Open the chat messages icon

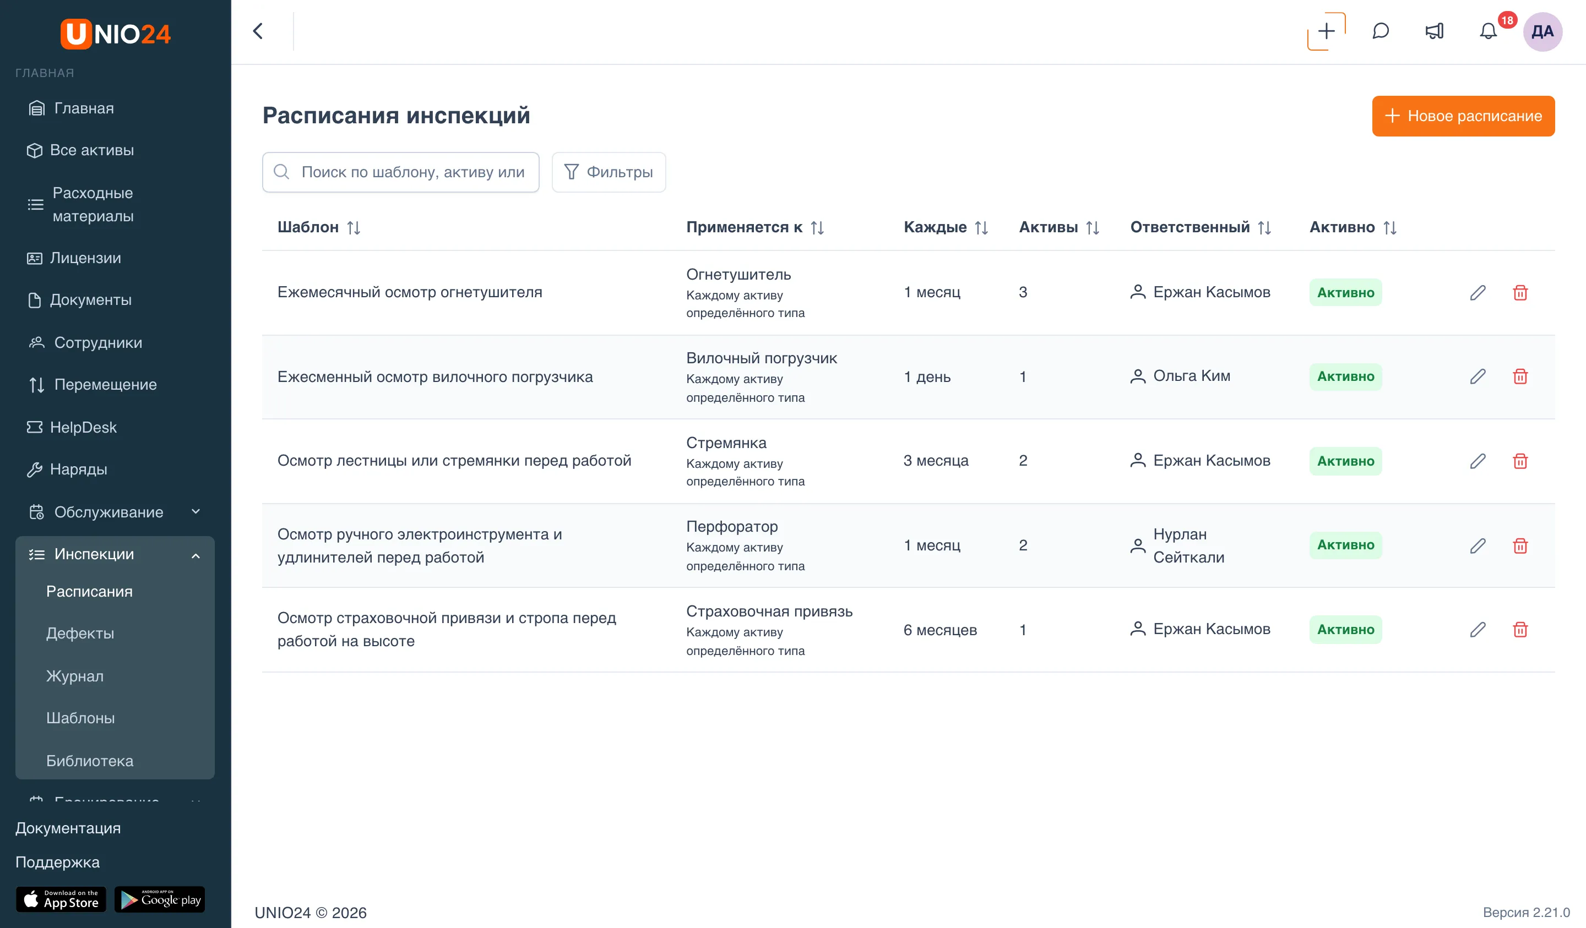[x=1380, y=31]
